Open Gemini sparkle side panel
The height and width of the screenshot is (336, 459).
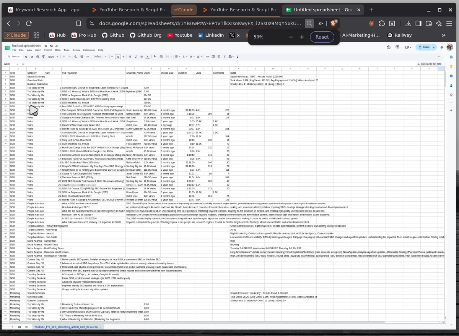442,47
